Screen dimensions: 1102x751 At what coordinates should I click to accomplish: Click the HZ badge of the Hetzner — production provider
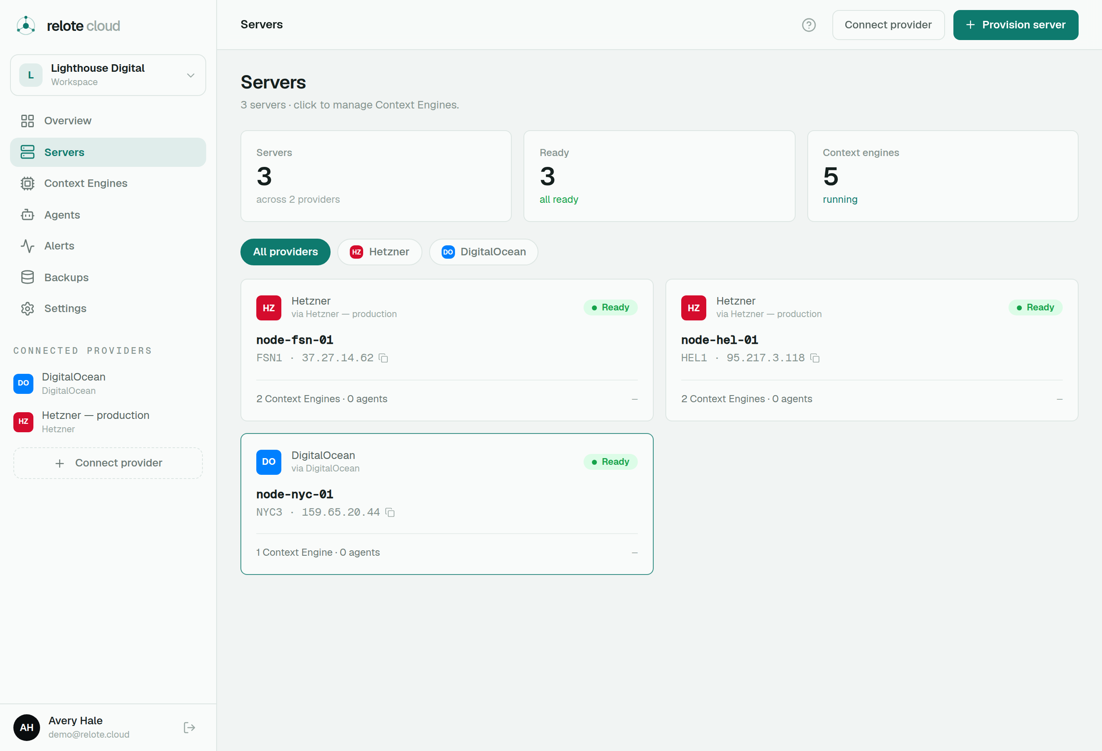pos(23,422)
